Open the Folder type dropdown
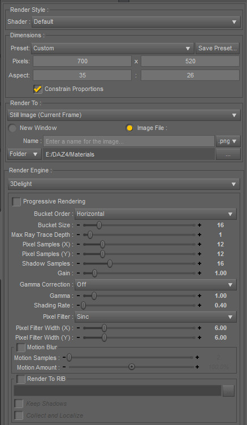247x425 pixels. point(24,154)
